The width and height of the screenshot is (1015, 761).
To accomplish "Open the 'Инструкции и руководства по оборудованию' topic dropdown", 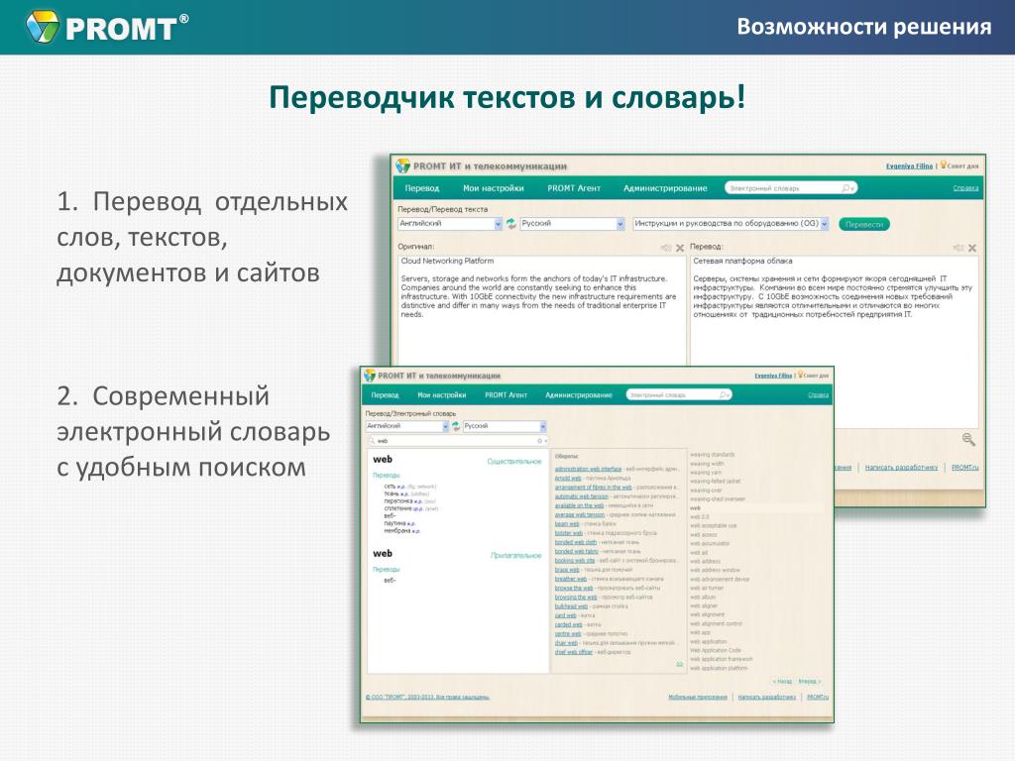I will pos(731,223).
